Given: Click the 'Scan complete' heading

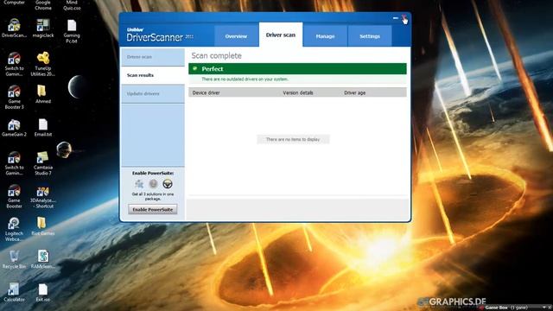Looking at the screenshot, I should coord(217,55).
